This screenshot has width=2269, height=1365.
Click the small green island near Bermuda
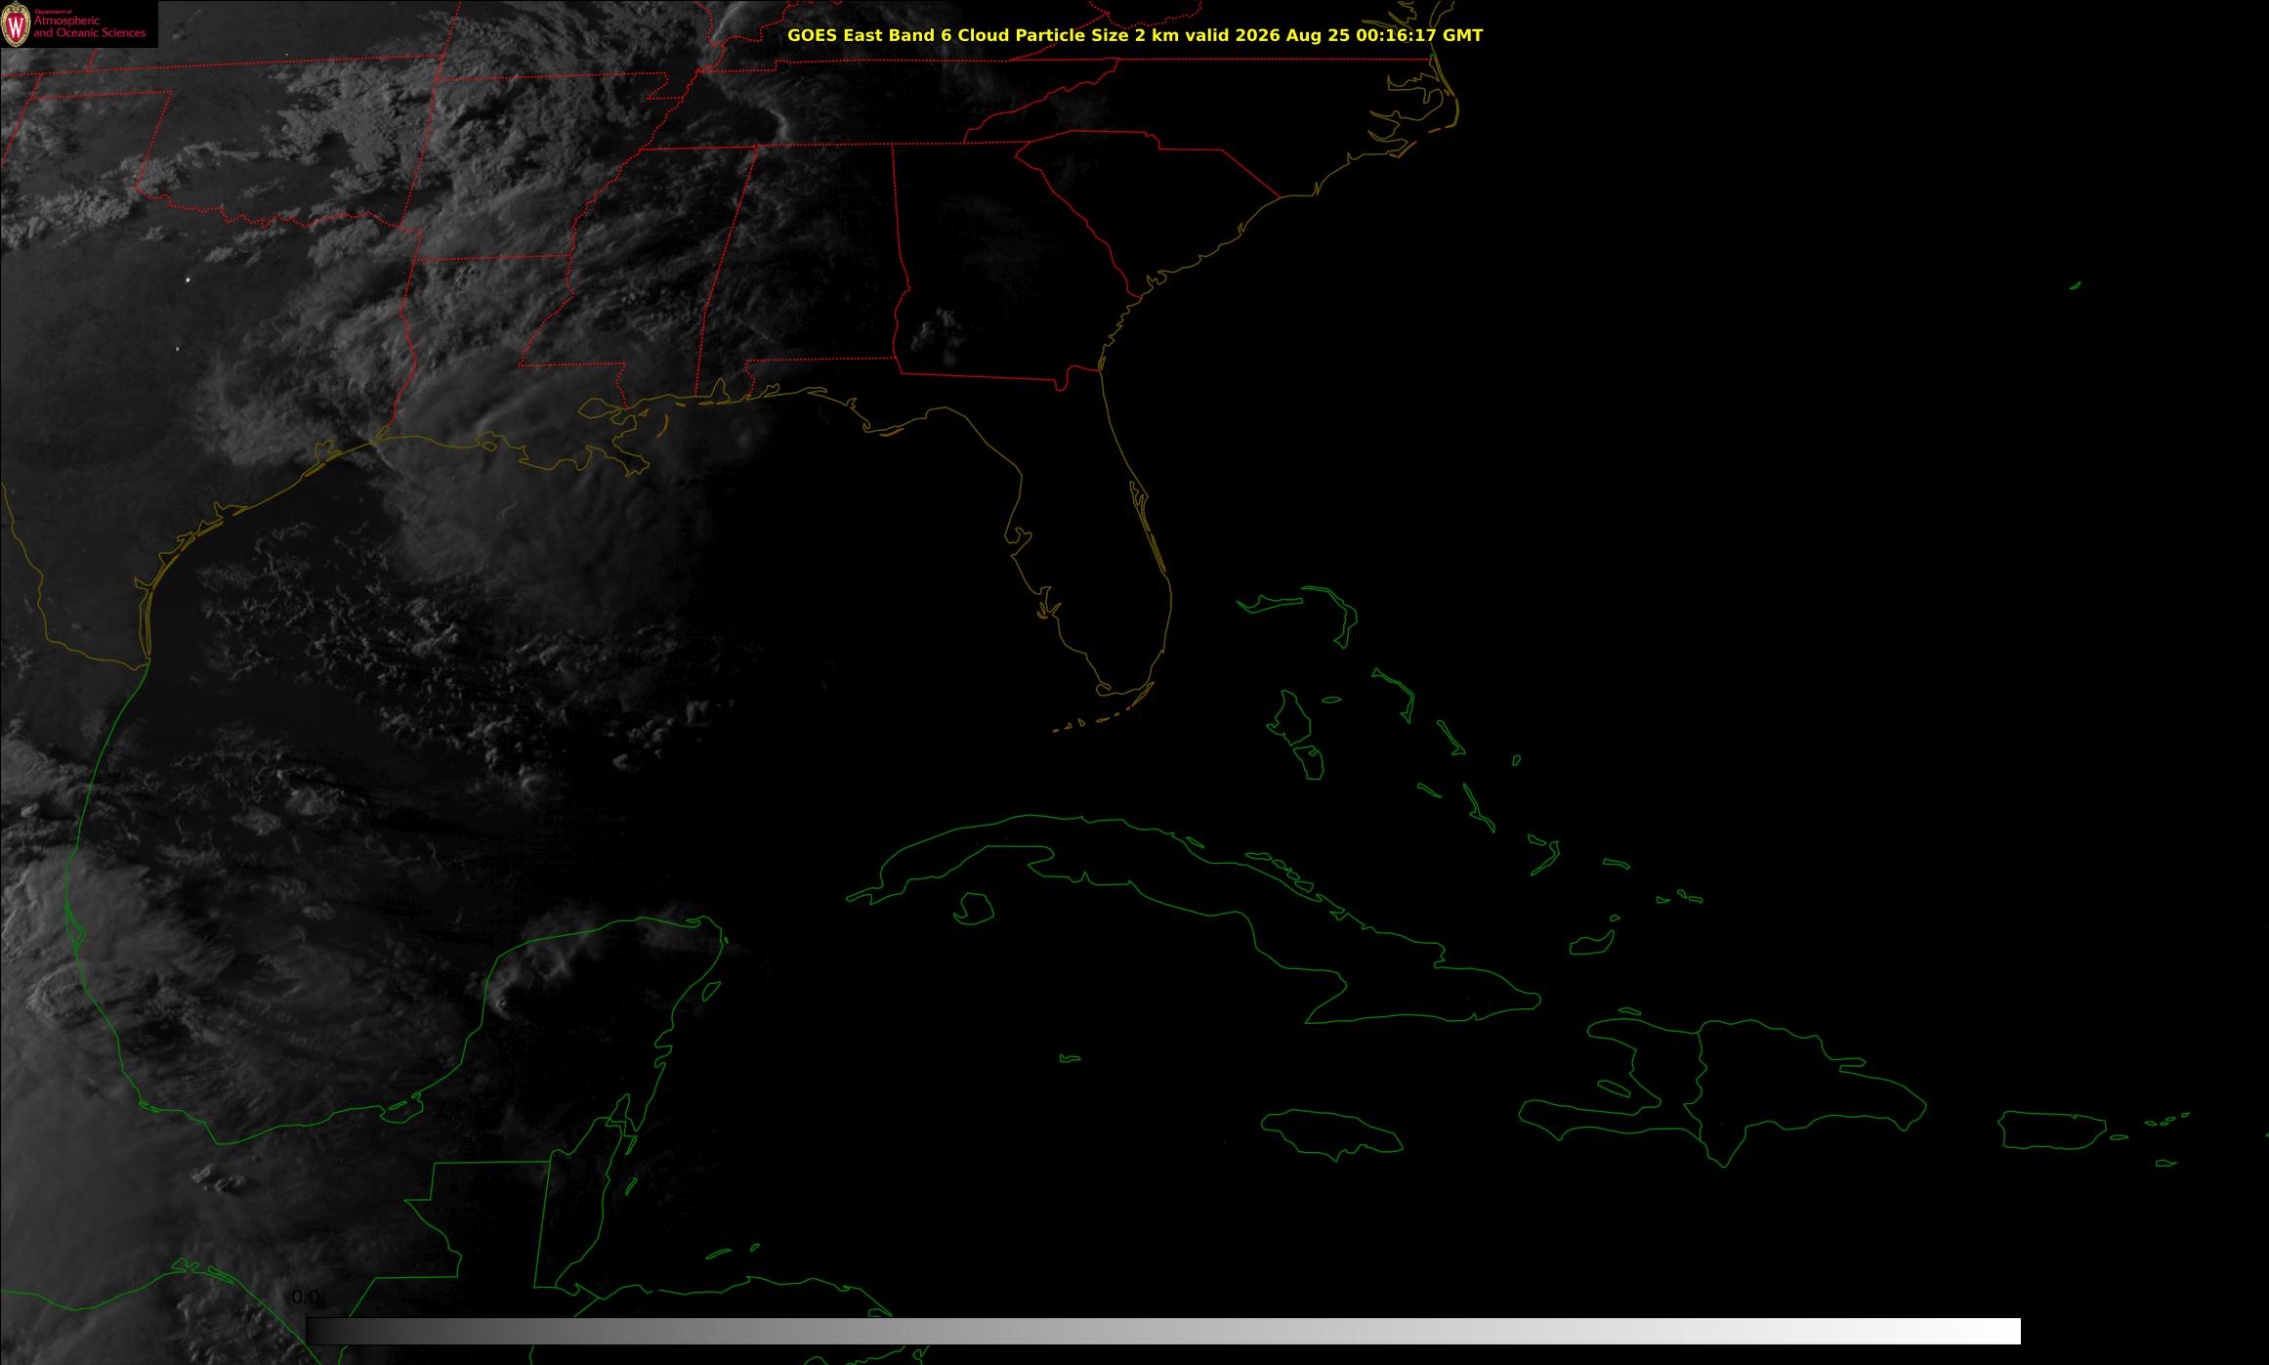[x=2075, y=285]
